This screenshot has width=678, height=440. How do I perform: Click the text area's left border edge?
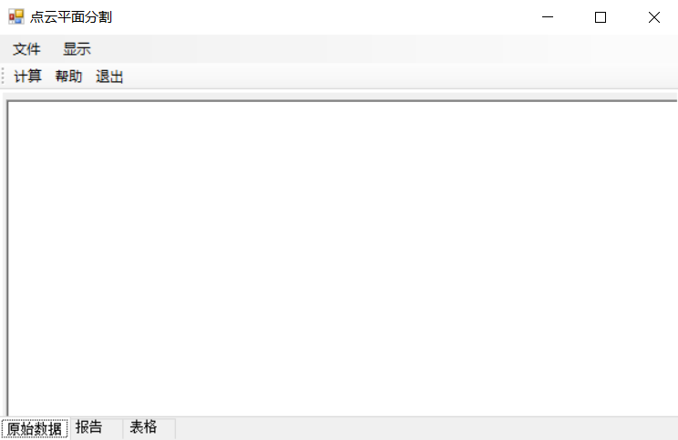[x=7, y=259]
